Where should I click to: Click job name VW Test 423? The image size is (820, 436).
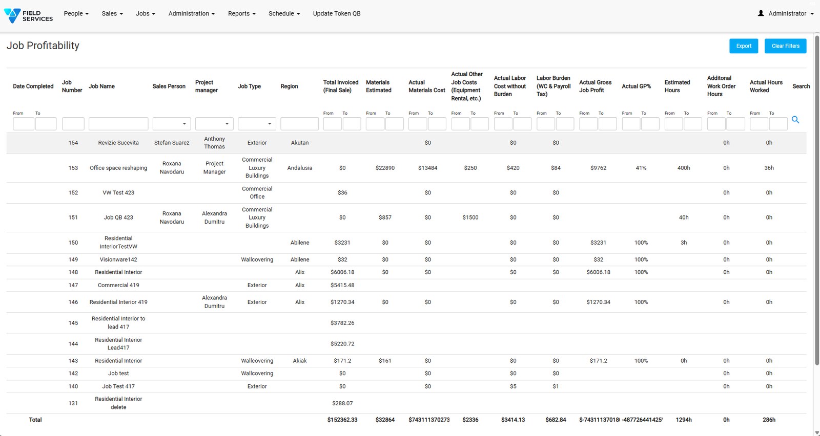[118, 193]
